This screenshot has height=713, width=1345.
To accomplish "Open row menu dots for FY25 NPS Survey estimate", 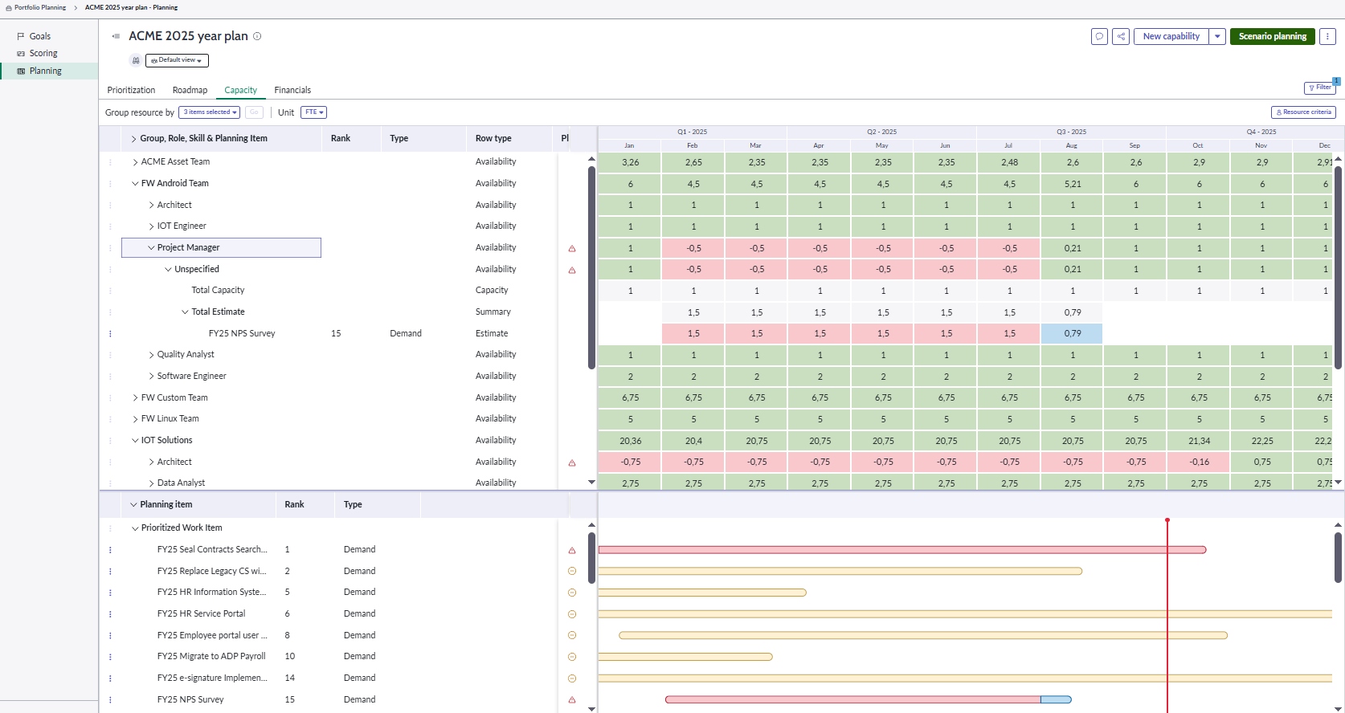I will (x=110, y=334).
